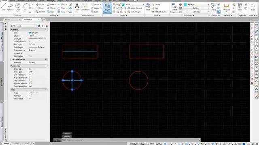This screenshot has width=259, height=145.
Task: Switch to the Layout2 tab
Action: point(25,143)
